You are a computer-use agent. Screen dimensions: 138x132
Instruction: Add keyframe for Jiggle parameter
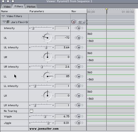79,123
